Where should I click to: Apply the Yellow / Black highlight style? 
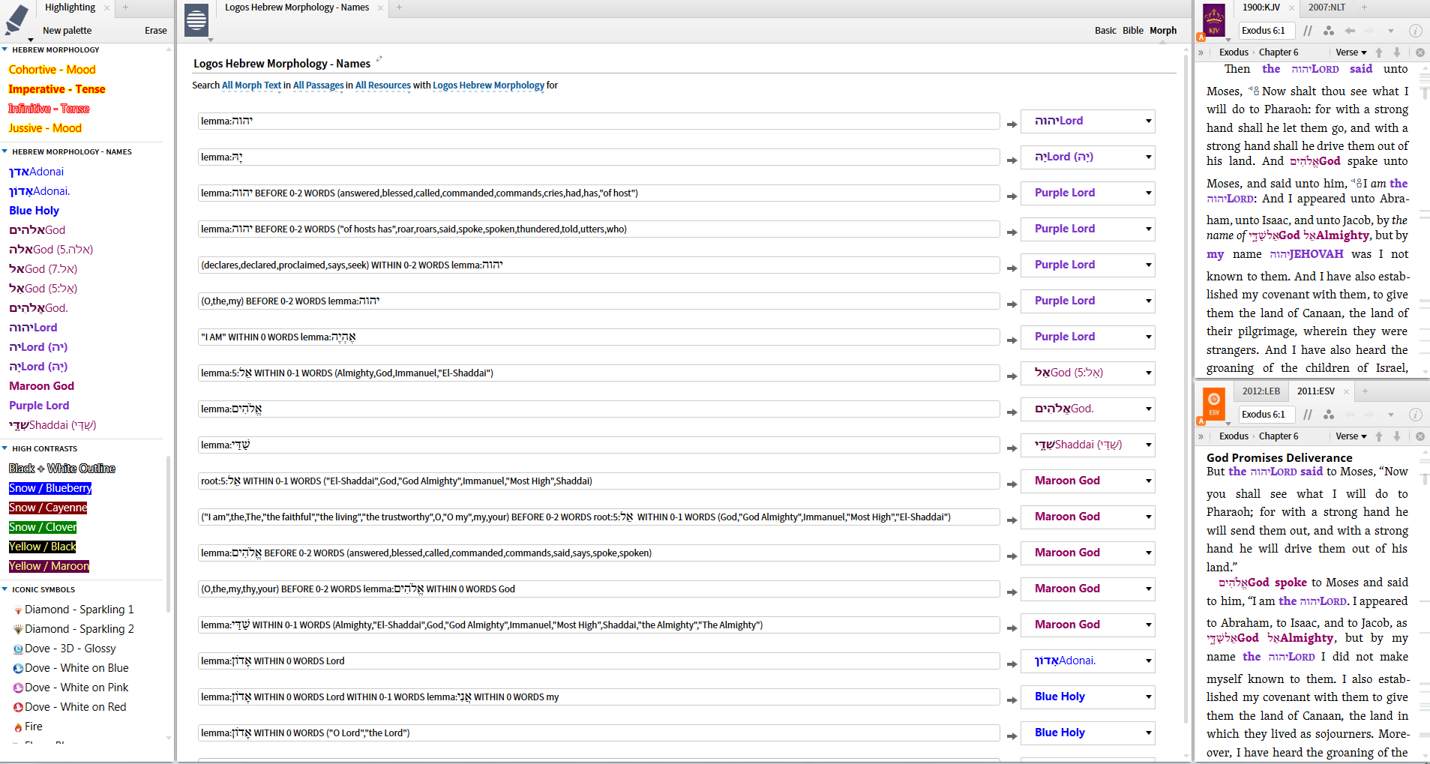coord(42,547)
